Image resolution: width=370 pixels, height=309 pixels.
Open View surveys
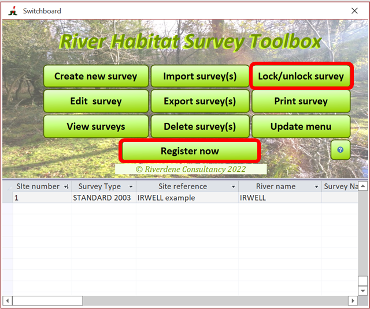pos(96,126)
